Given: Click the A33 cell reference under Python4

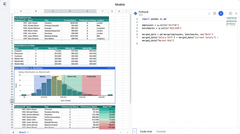Looking at the screenshot, I should (x=141, y=15).
